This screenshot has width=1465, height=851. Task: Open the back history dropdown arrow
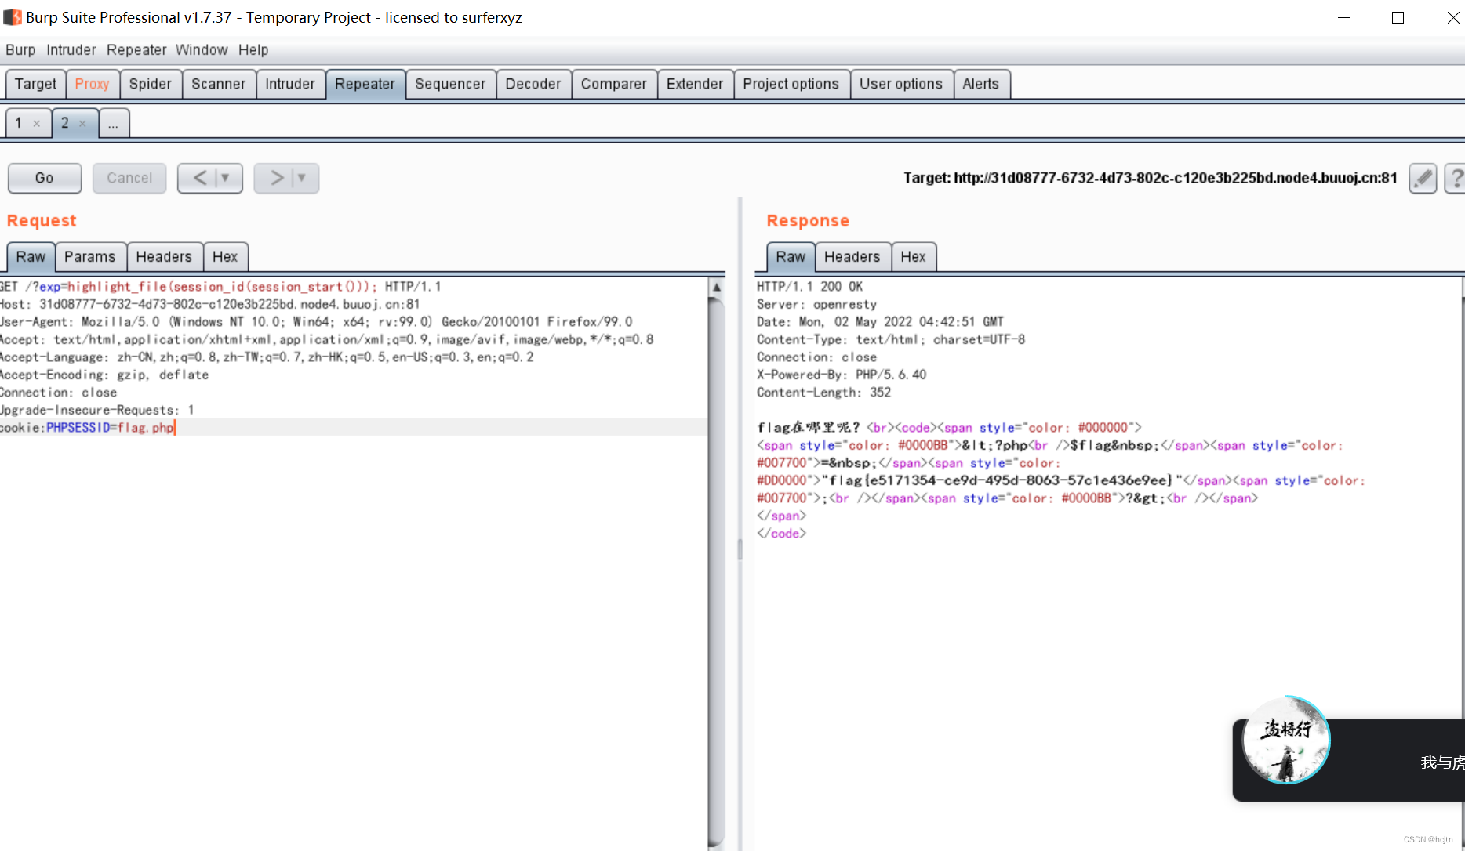pyautogui.click(x=227, y=178)
